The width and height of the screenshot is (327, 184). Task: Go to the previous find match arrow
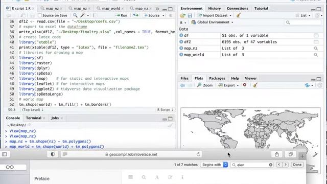pyautogui.click(x=279, y=165)
